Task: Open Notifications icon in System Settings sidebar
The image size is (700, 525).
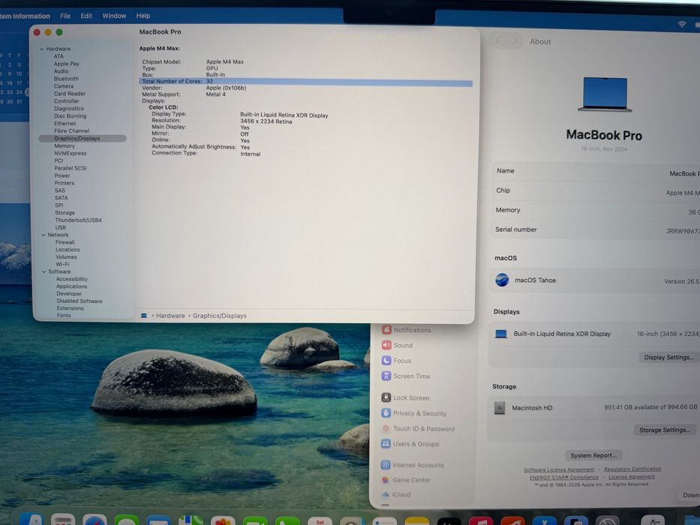Action: 386,330
